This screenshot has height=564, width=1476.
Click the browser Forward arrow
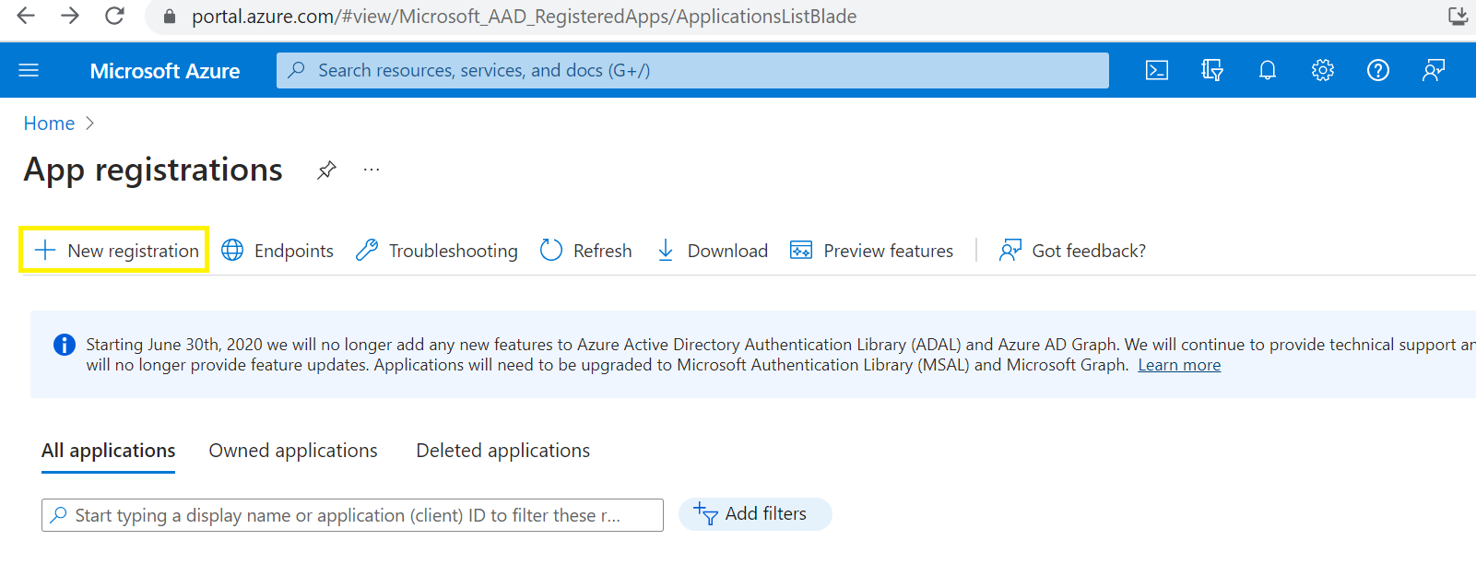coord(70,16)
